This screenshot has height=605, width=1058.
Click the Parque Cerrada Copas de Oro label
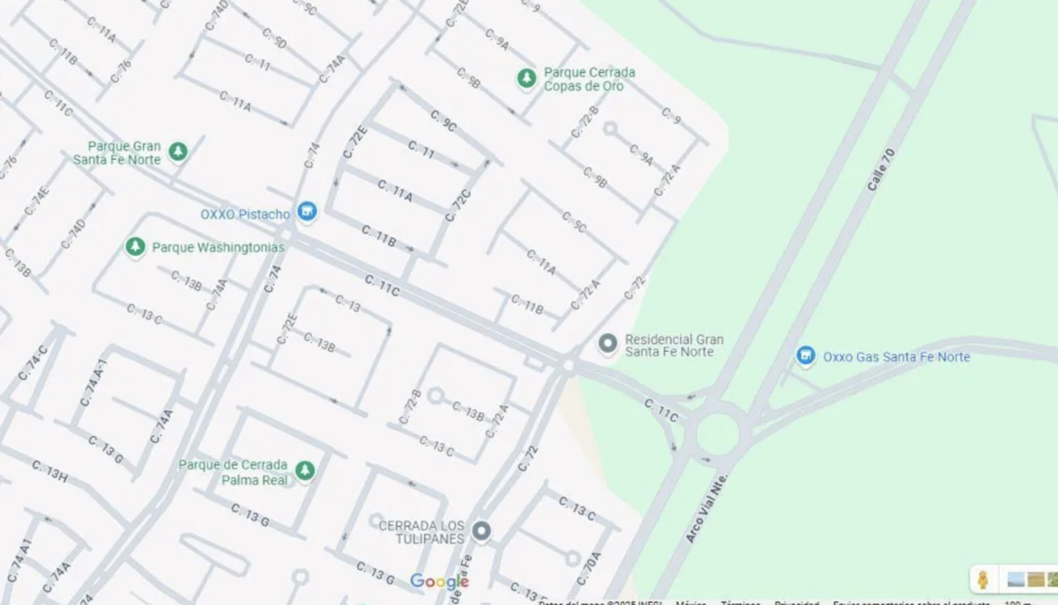[x=590, y=79]
